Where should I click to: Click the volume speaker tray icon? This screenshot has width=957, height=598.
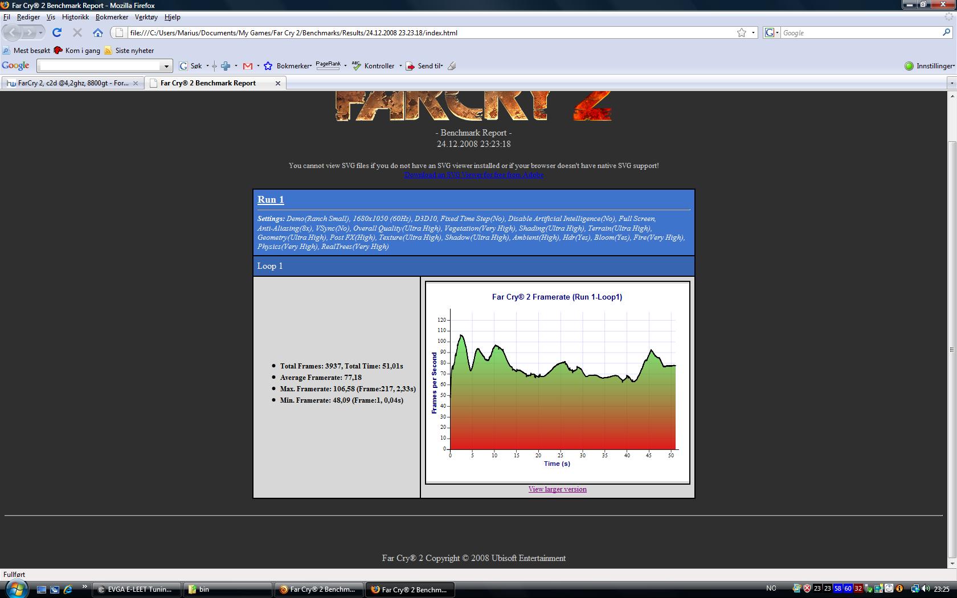pyautogui.click(x=925, y=588)
